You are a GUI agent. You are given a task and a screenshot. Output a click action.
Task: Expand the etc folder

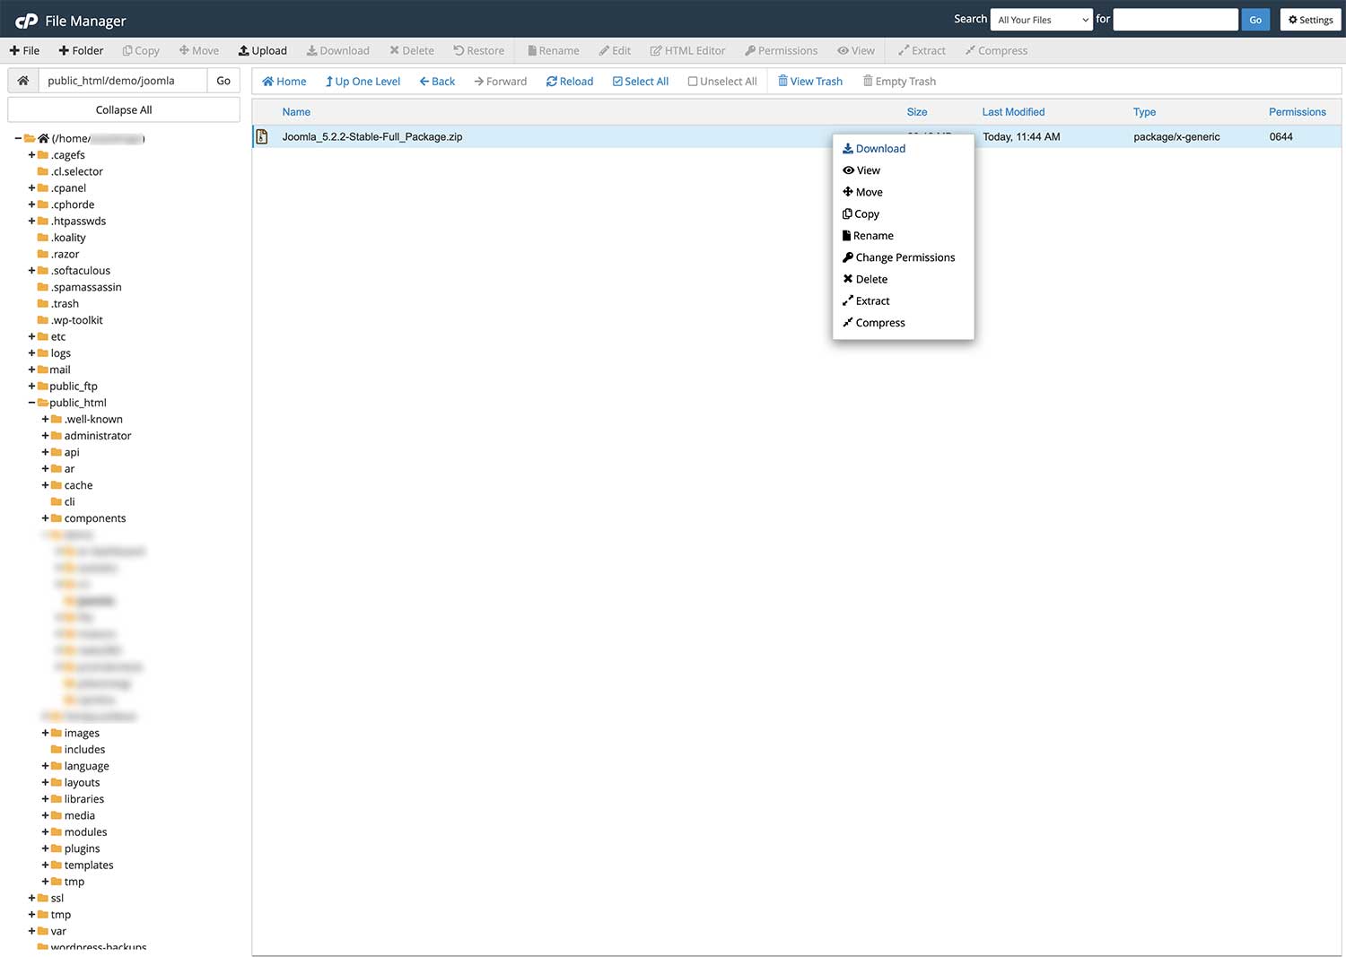[x=31, y=337]
